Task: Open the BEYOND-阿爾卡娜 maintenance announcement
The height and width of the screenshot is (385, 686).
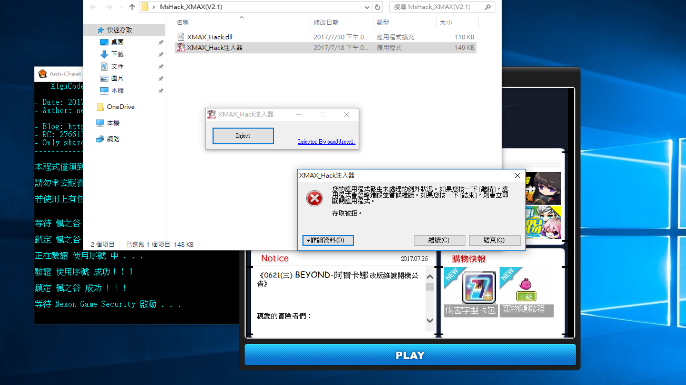Action: (338, 279)
